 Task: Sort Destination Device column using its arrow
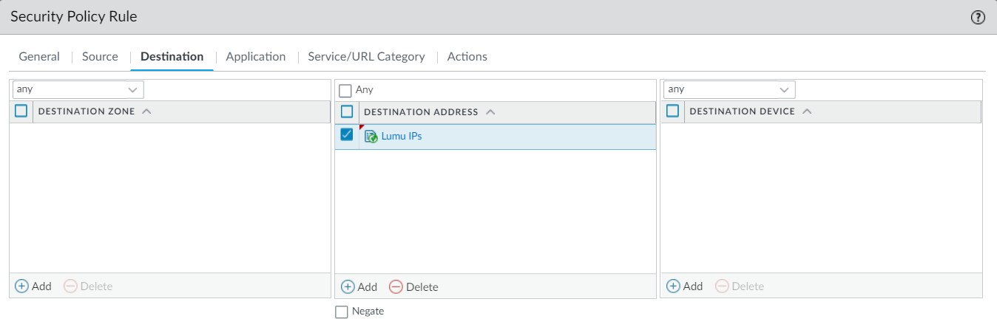click(x=807, y=111)
